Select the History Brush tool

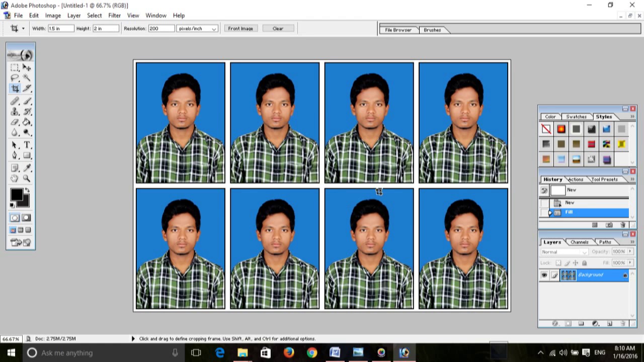(27, 112)
